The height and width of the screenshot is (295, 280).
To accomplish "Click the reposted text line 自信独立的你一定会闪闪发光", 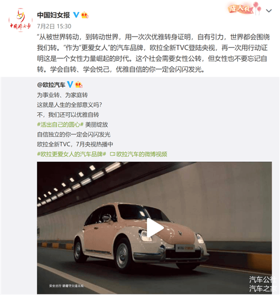I will click(x=74, y=134).
